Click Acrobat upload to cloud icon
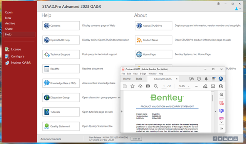246x144 pixels. pos(140,86)
